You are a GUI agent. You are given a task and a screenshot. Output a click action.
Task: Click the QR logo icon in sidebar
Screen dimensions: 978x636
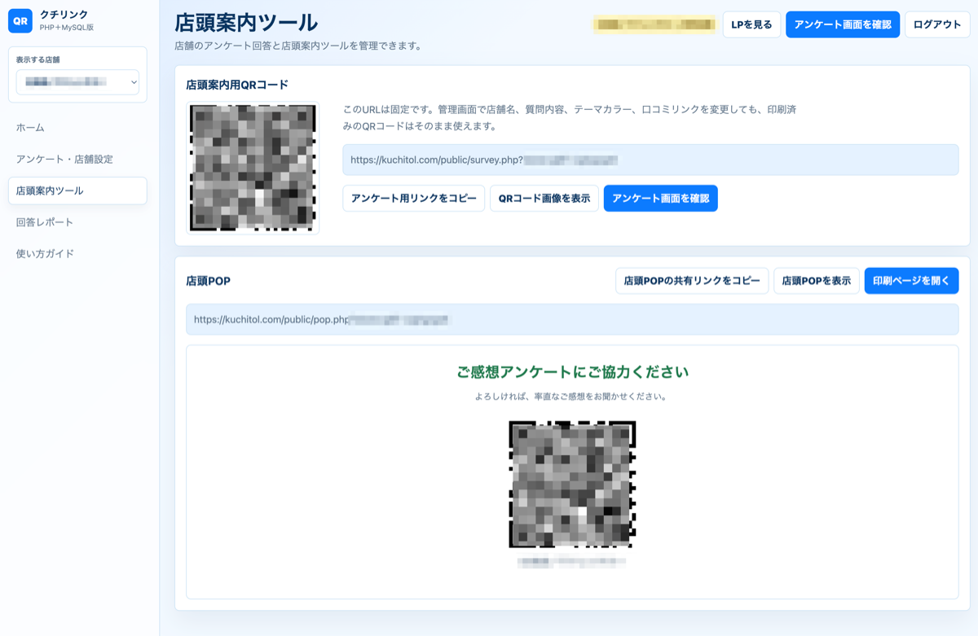20,21
